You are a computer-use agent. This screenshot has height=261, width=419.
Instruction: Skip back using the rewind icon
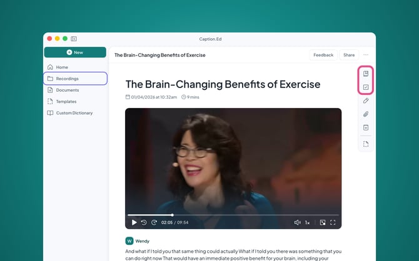(x=144, y=222)
